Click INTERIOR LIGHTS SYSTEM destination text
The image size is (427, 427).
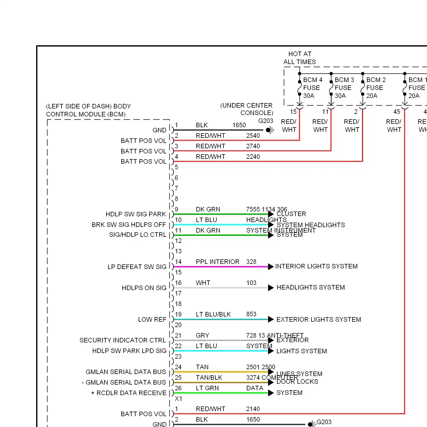coord(316,266)
